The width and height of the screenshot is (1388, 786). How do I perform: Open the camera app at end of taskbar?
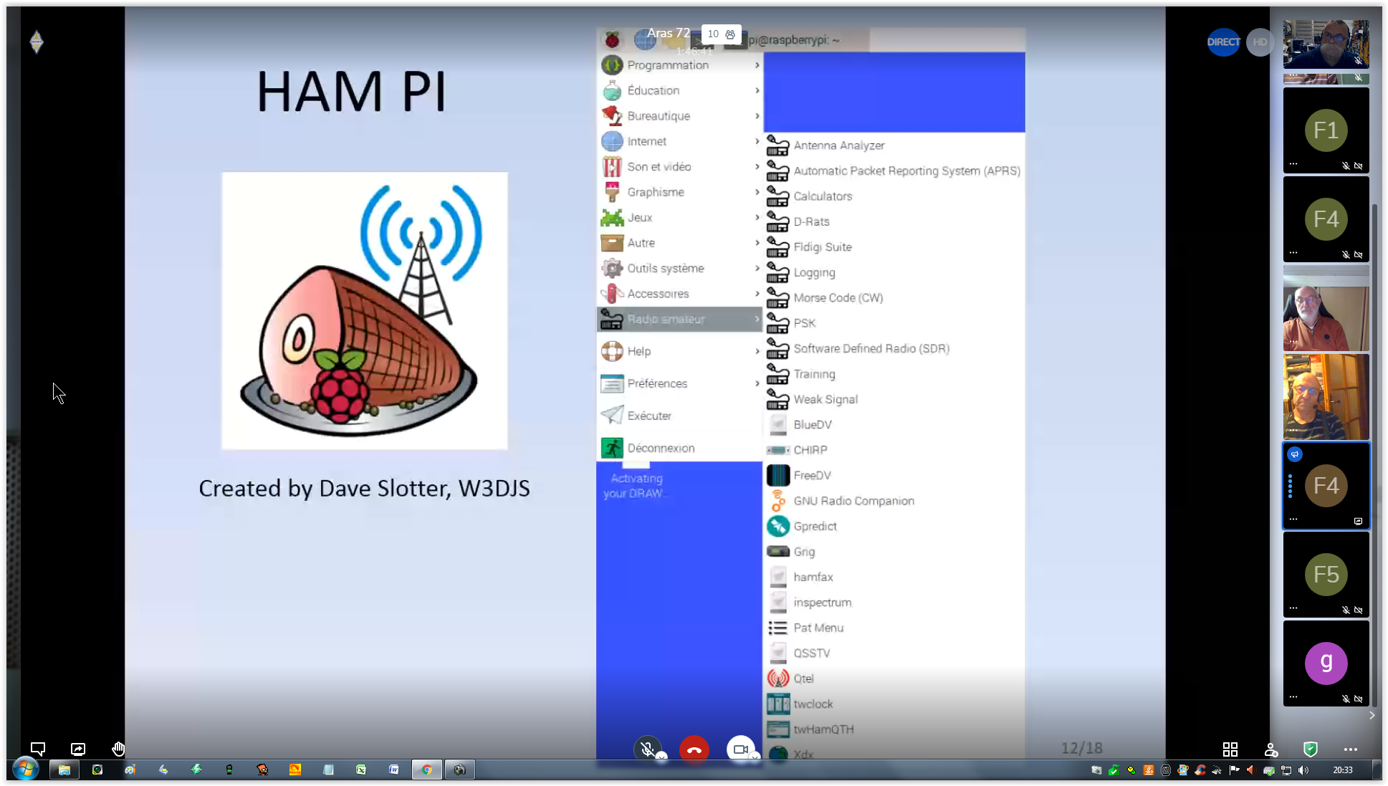click(460, 770)
